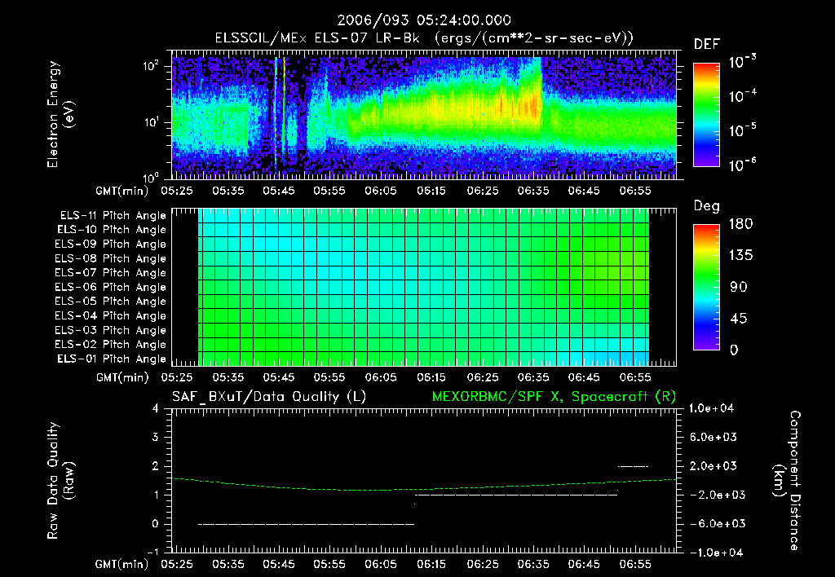This screenshot has height=577, width=835.
Task: Click the 'SAF_BXuT/Data Quality (L)' title
Action: click(269, 397)
